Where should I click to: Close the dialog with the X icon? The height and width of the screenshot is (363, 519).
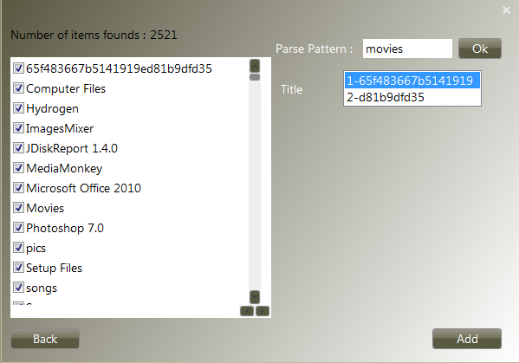click(506, 10)
